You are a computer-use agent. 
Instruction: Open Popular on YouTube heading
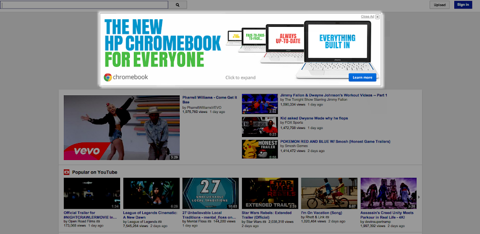coord(94,172)
